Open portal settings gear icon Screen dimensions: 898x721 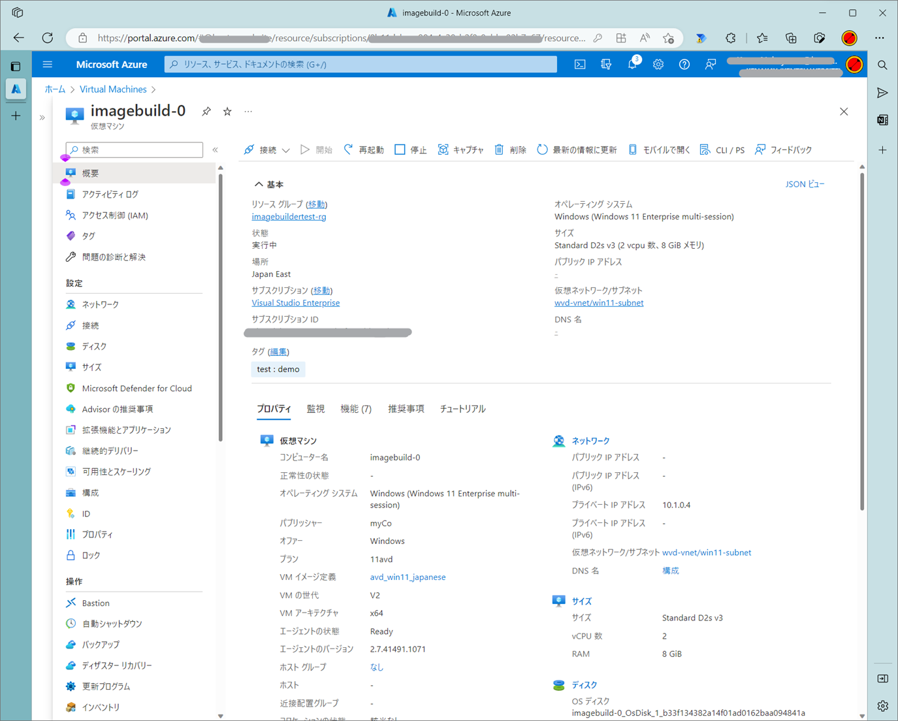658,65
